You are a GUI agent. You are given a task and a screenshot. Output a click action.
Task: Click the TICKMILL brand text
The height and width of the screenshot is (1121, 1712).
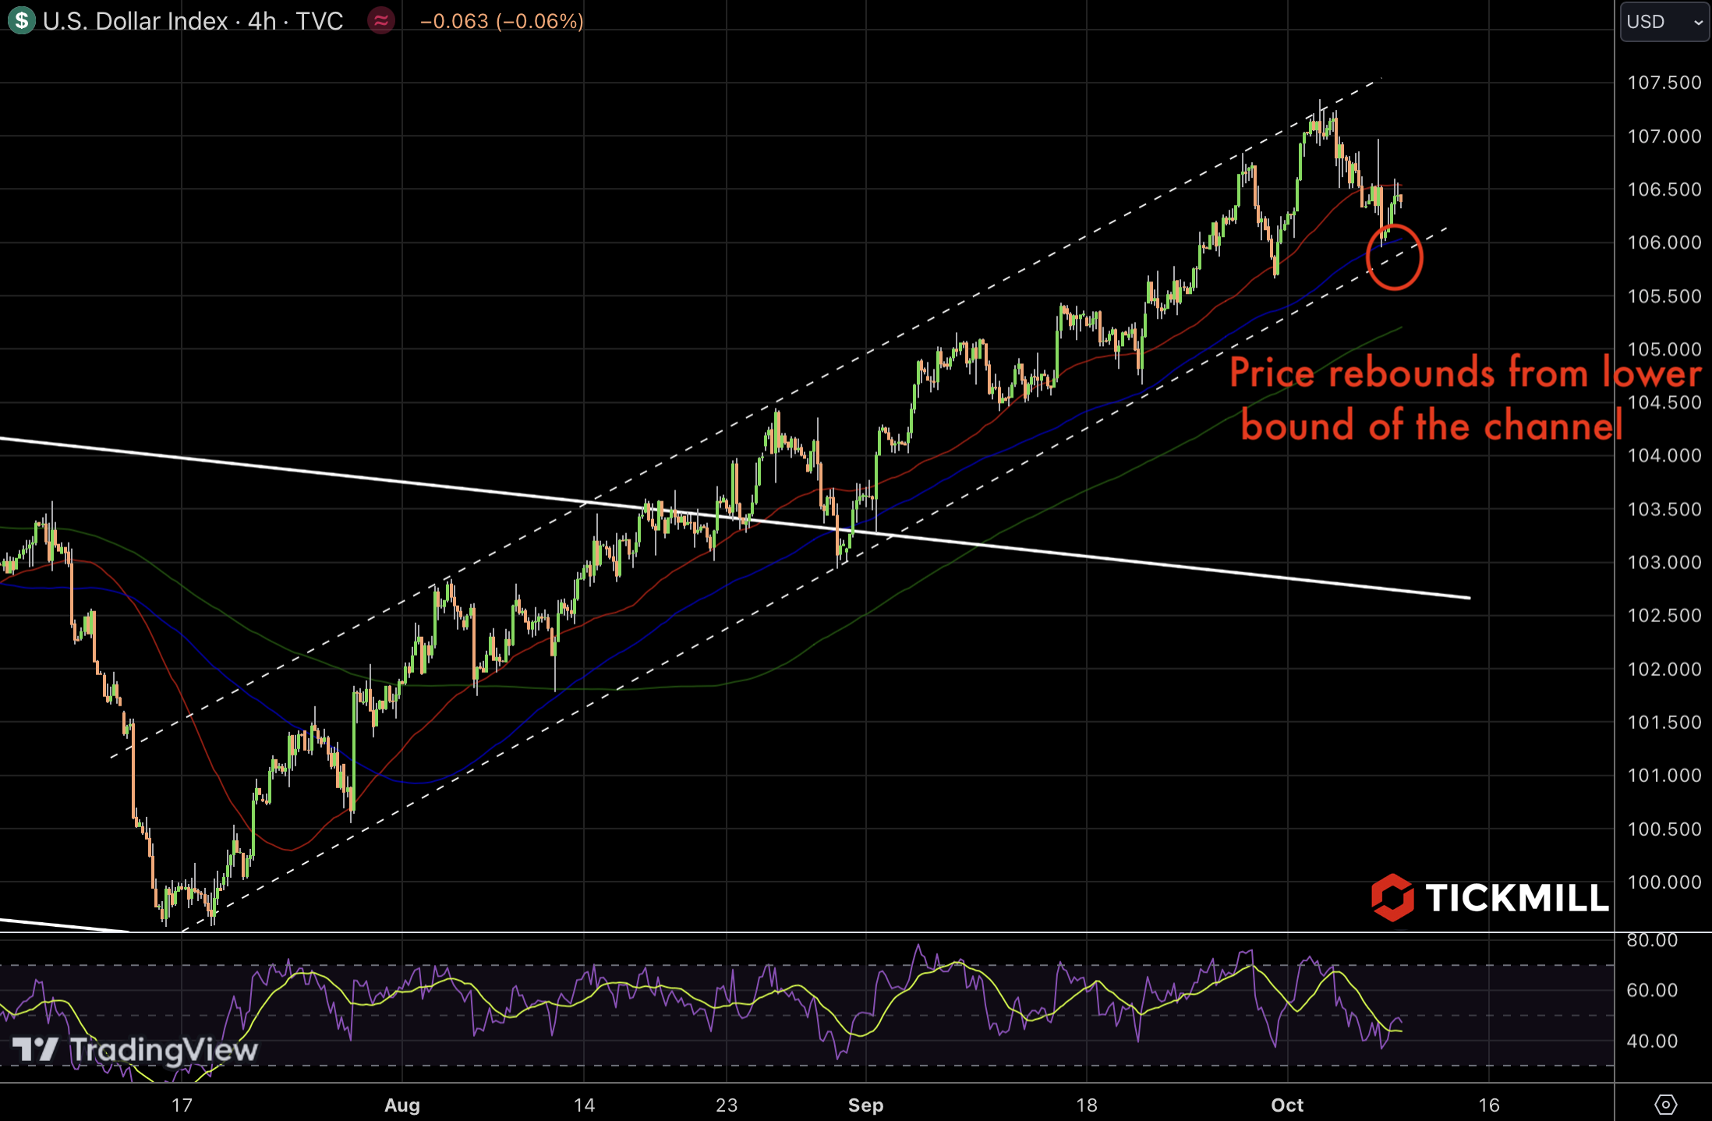coord(1516,898)
